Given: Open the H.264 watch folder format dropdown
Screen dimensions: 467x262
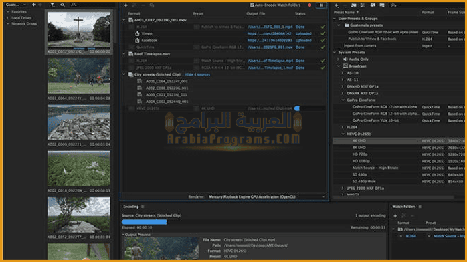Looking at the screenshot, I should click(401, 236).
